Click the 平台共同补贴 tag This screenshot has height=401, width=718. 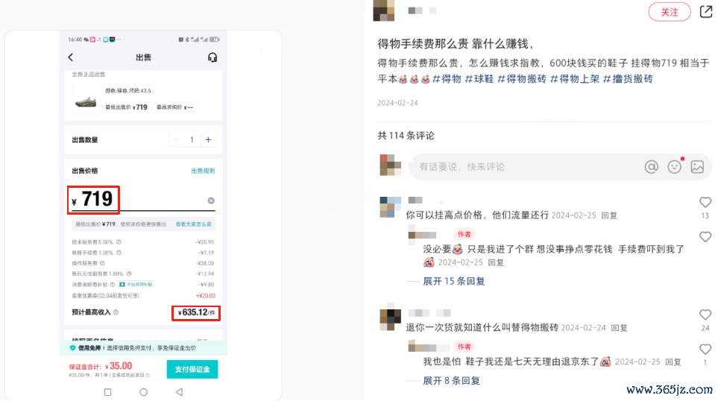pyautogui.click(x=136, y=284)
